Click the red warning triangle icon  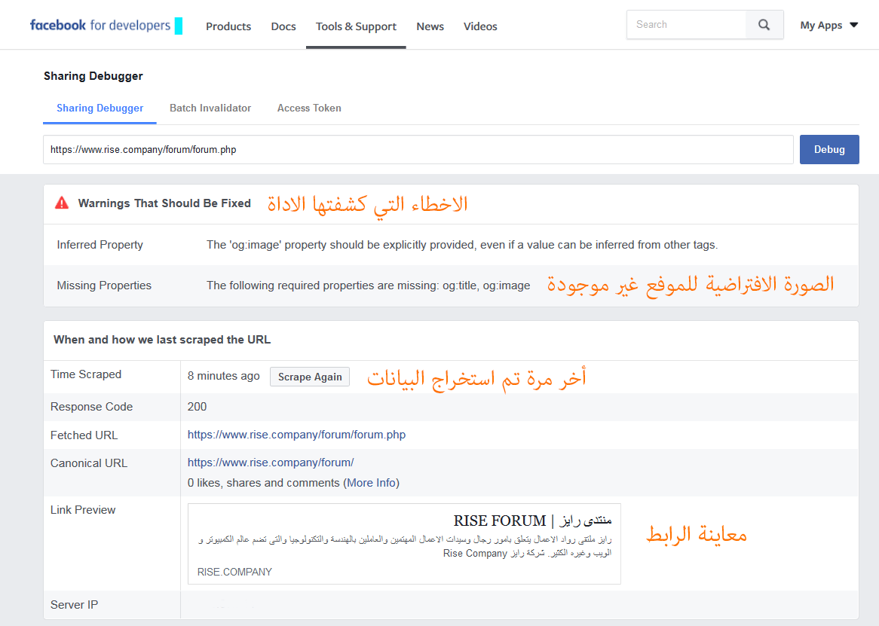coord(62,203)
